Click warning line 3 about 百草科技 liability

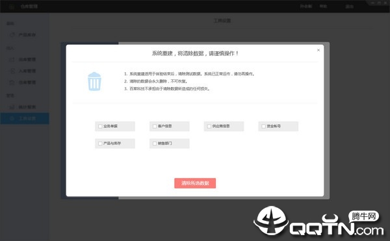[167, 89]
